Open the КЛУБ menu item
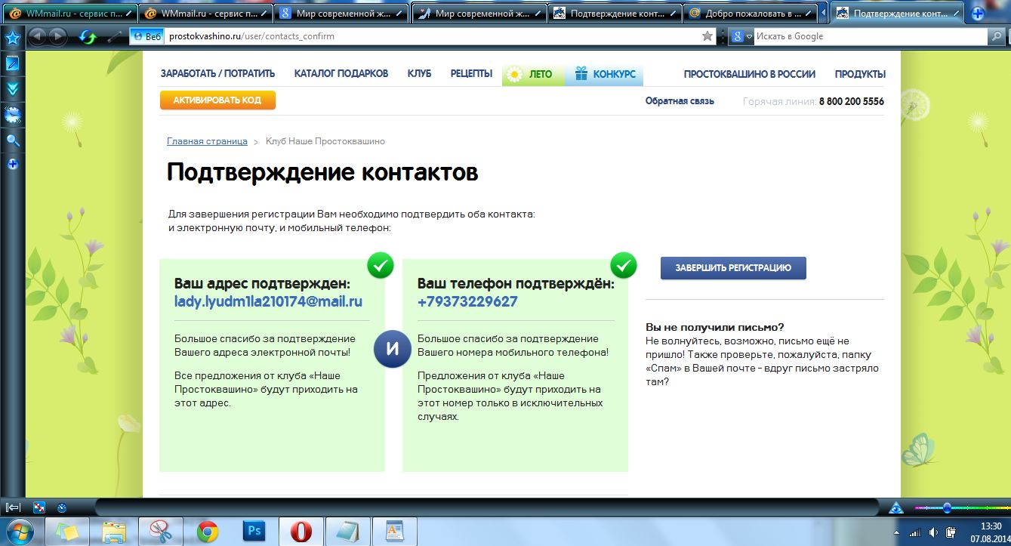The height and width of the screenshot is (546, 1011). (419, 74)
